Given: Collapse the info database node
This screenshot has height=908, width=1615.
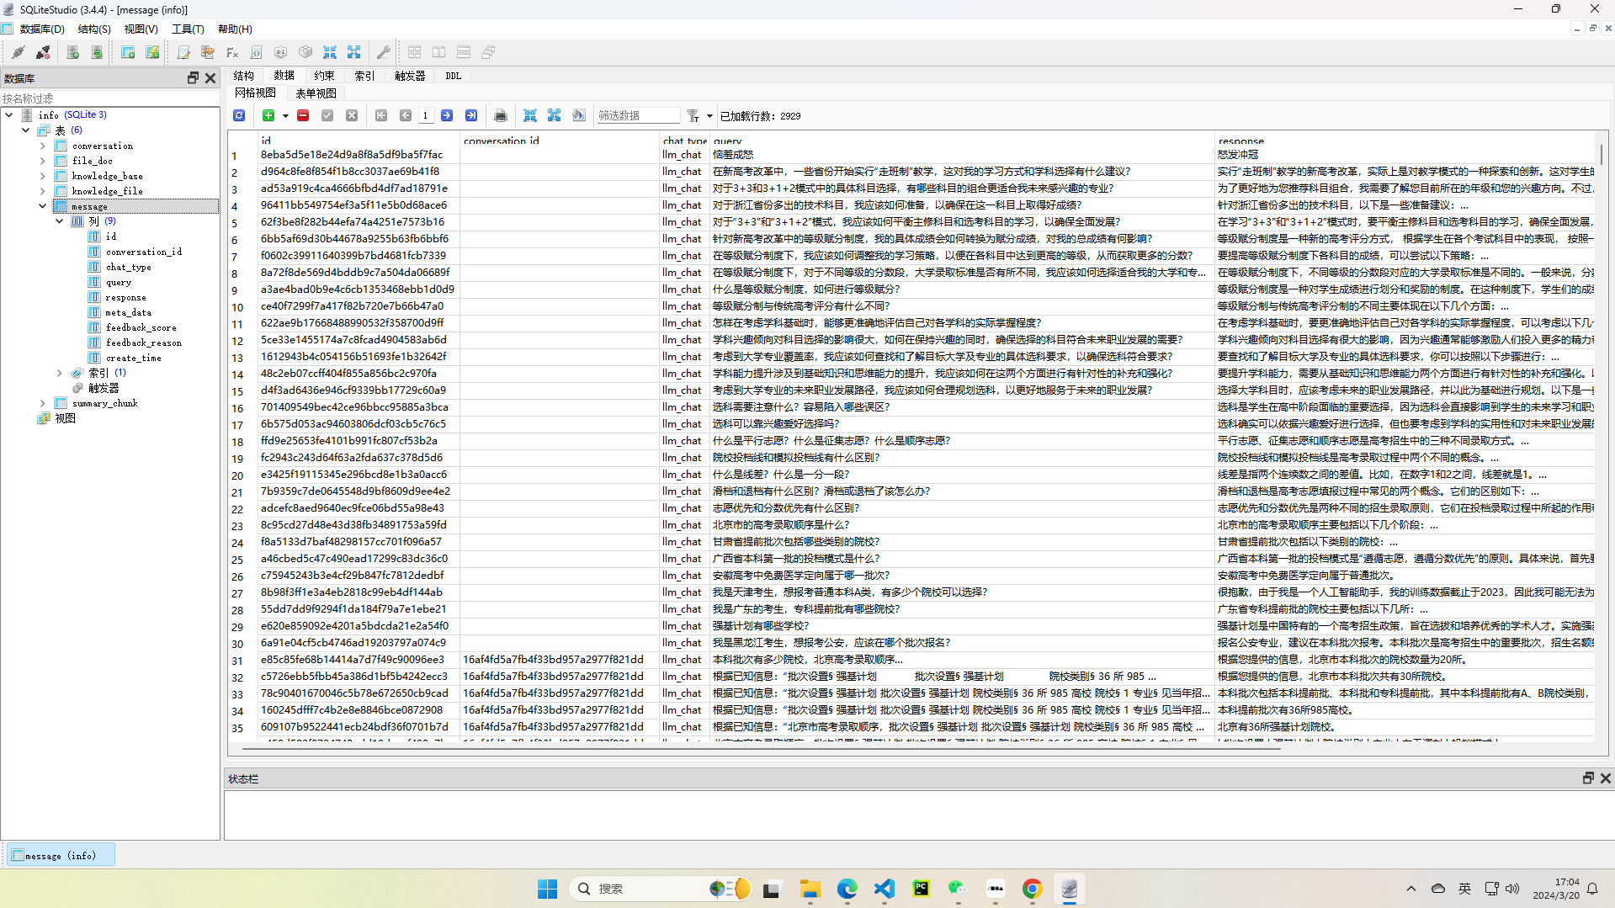Looking at the screenshot, I should click(x=9, y=114).
